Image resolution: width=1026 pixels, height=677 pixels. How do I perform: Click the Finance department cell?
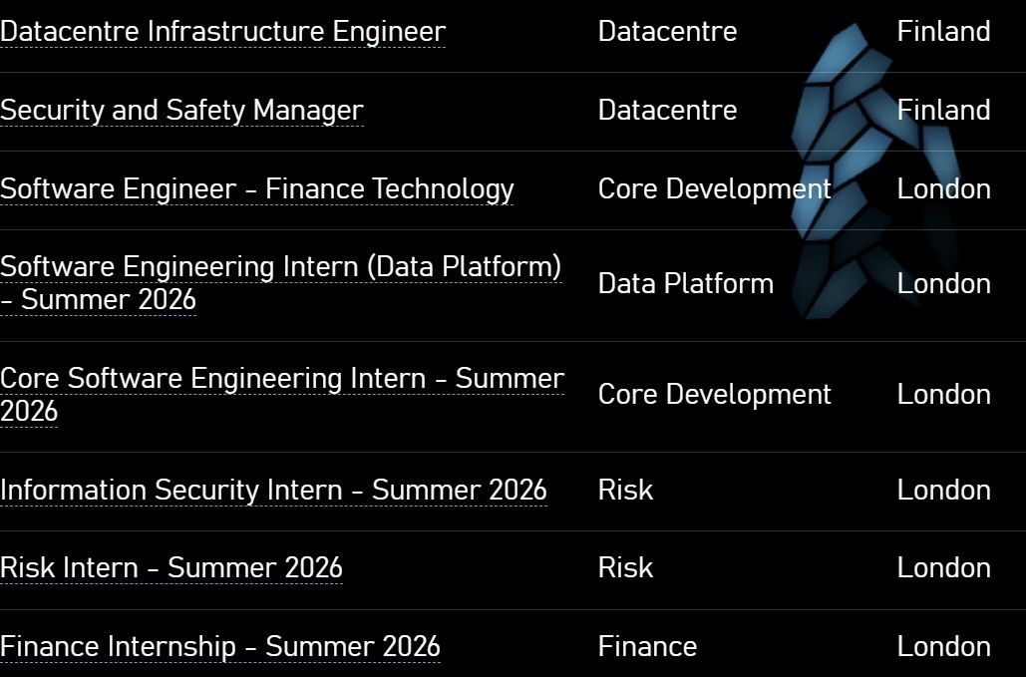click(647, 647)
